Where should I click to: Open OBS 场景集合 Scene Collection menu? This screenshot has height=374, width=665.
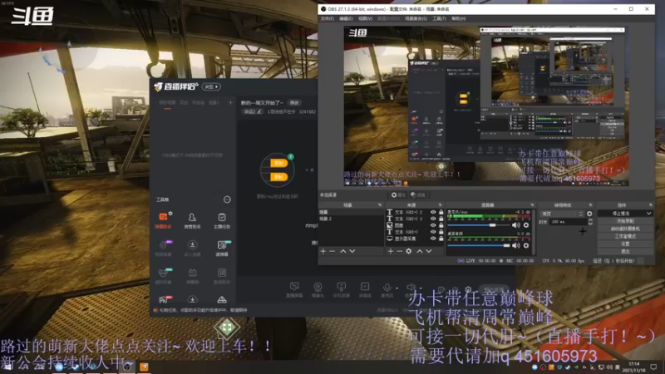(x=416, y=18)
